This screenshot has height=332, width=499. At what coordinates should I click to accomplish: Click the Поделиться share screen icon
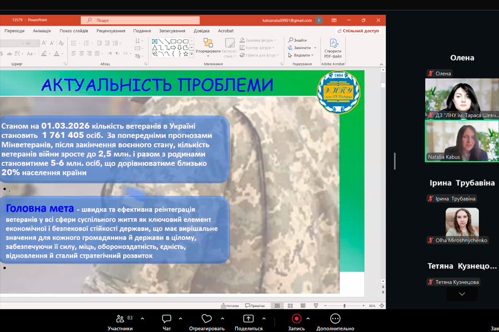pos(248,319)
